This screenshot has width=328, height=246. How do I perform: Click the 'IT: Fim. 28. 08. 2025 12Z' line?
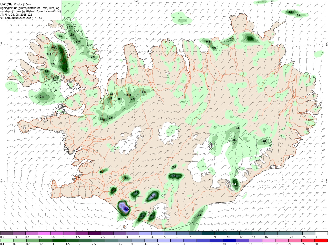point(16,15)
